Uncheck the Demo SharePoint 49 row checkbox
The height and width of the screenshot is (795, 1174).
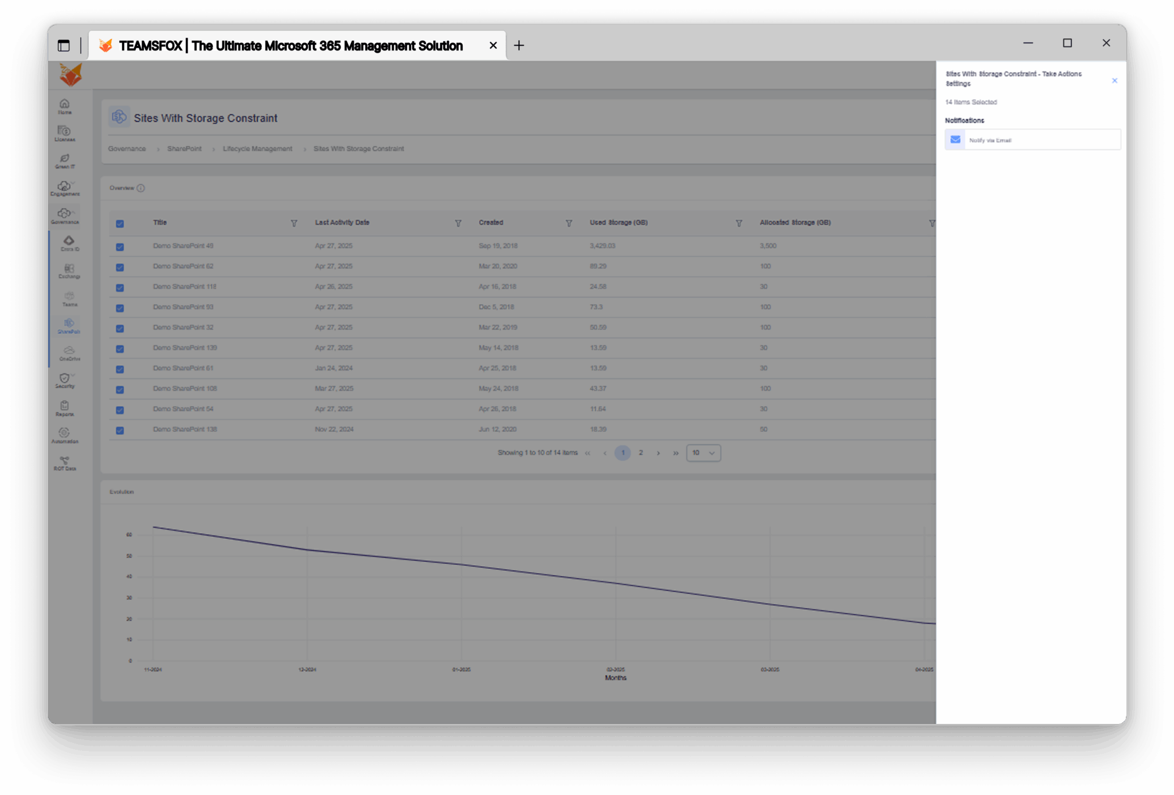tap(120, 247)
